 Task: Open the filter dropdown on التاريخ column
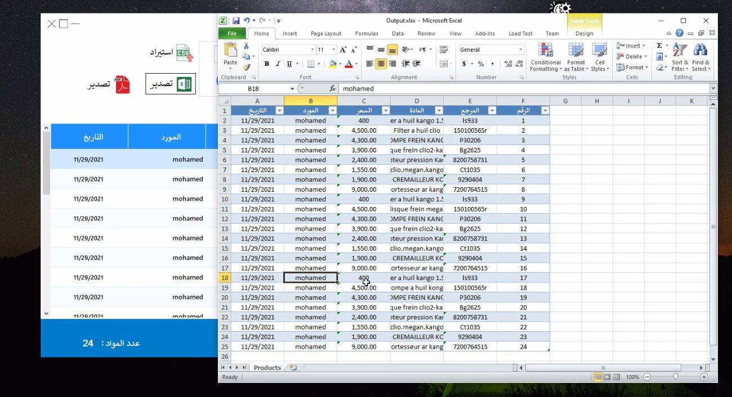279,110
